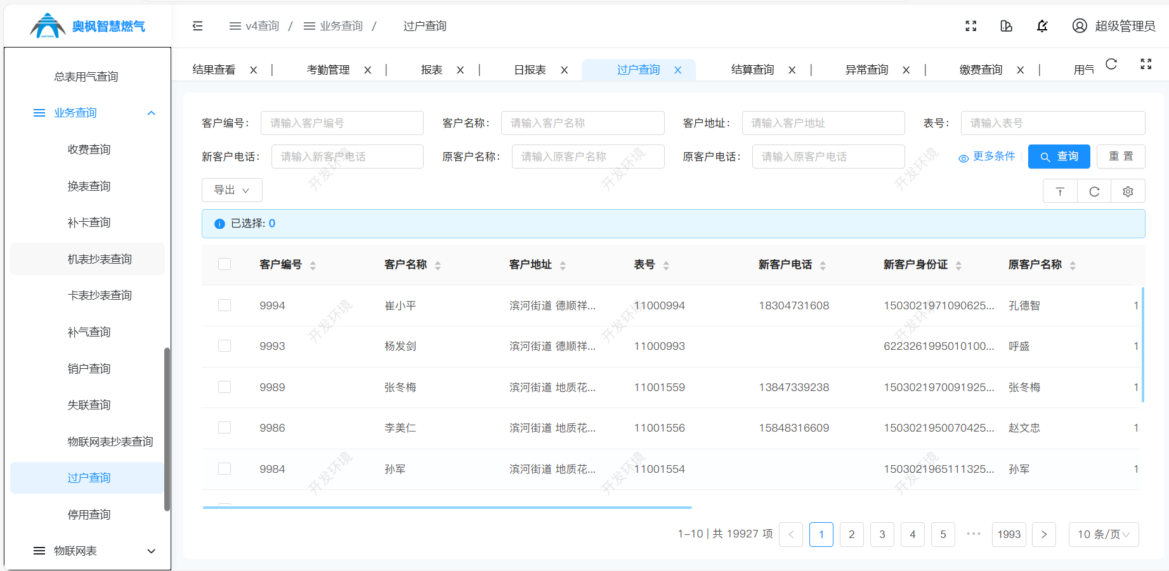Open fullscreen mode icon in header
Screen dimensions: 1169x571
[971, 26]
